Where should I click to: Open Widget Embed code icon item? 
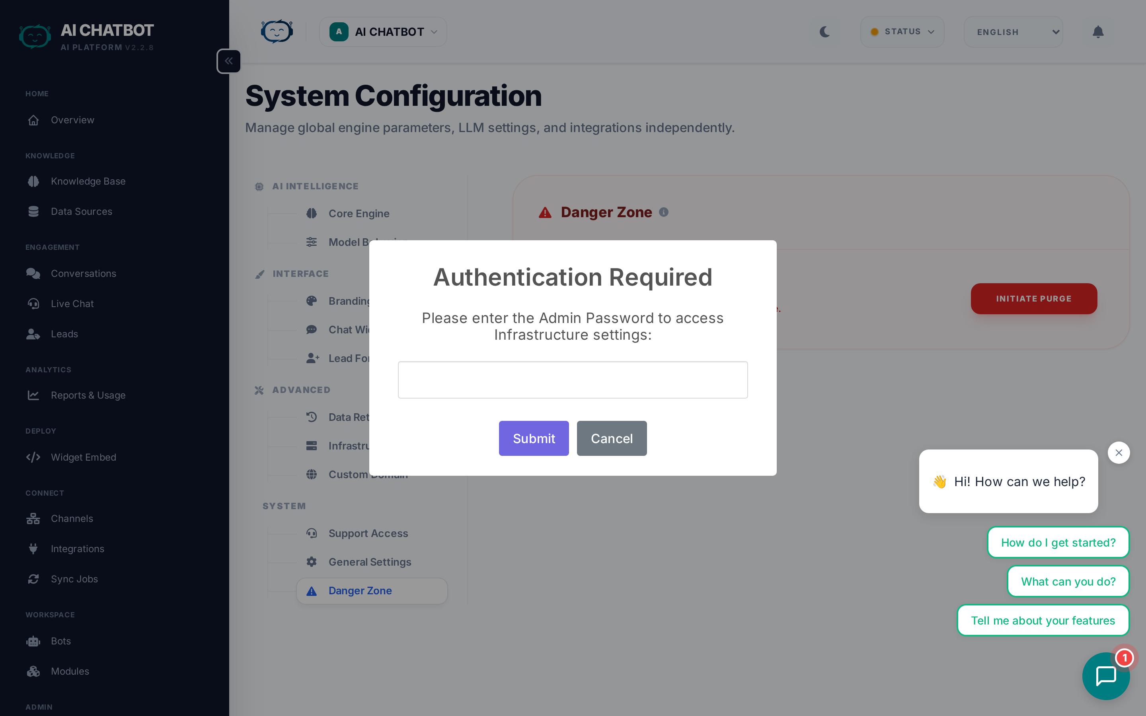83,457
